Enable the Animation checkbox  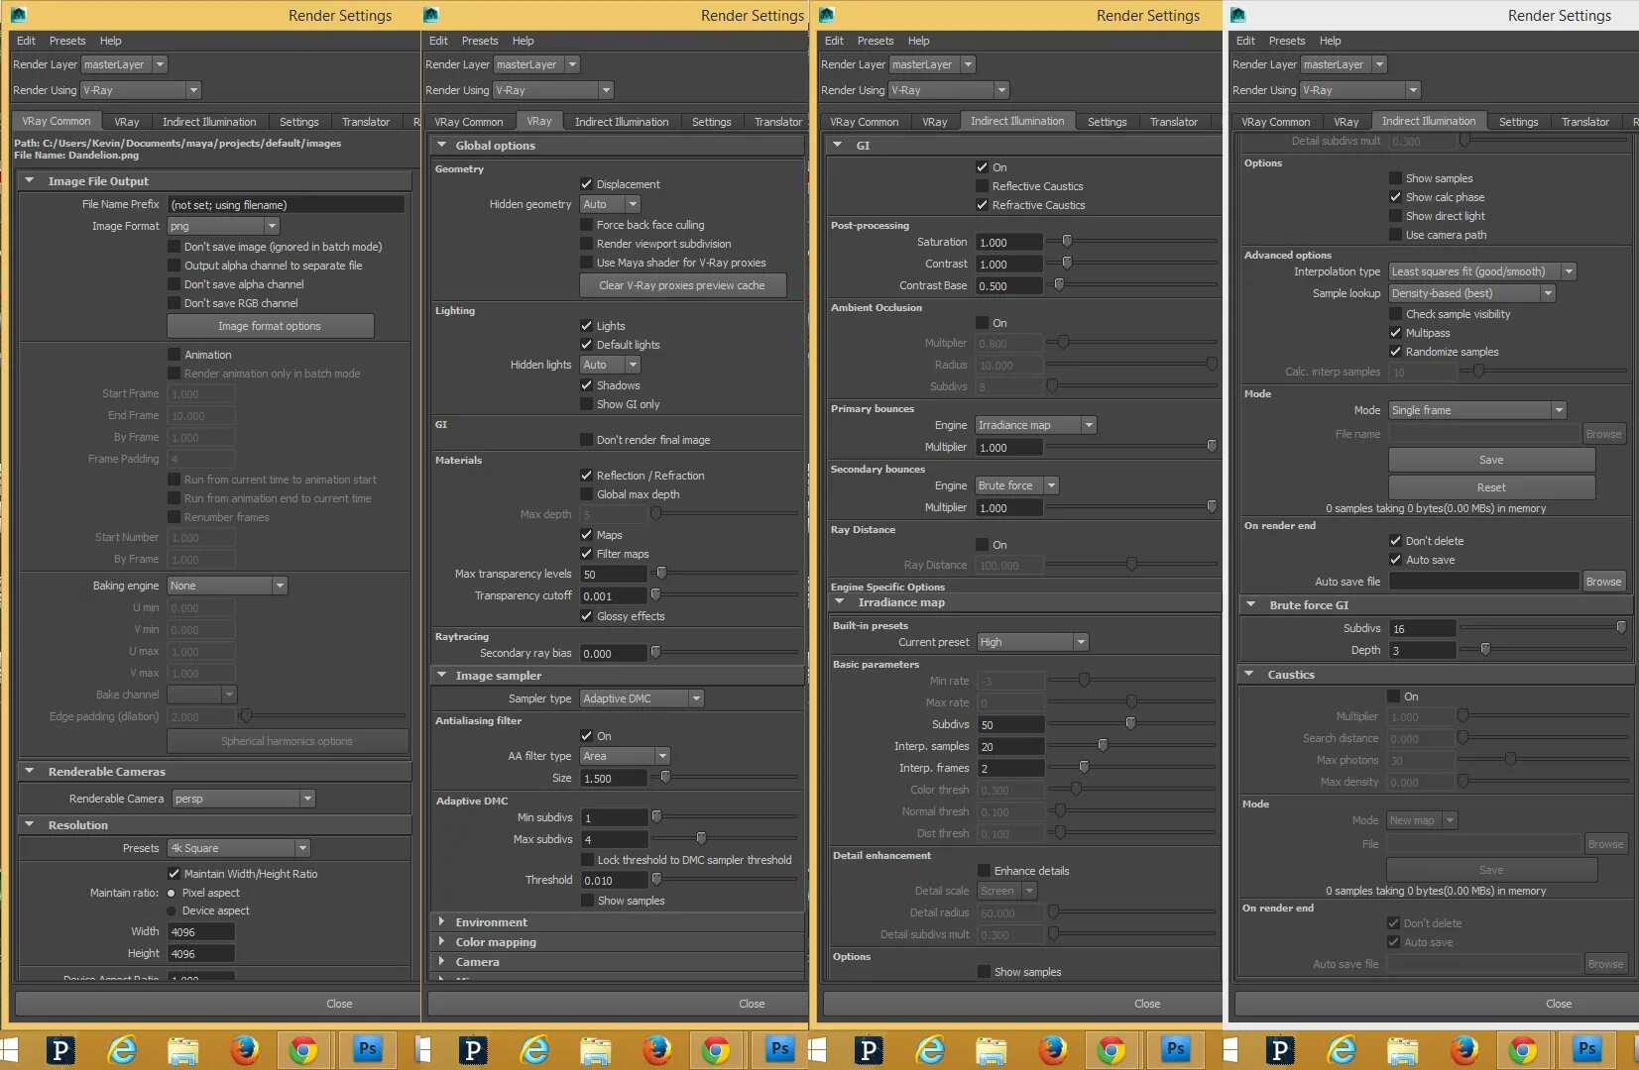175,355
